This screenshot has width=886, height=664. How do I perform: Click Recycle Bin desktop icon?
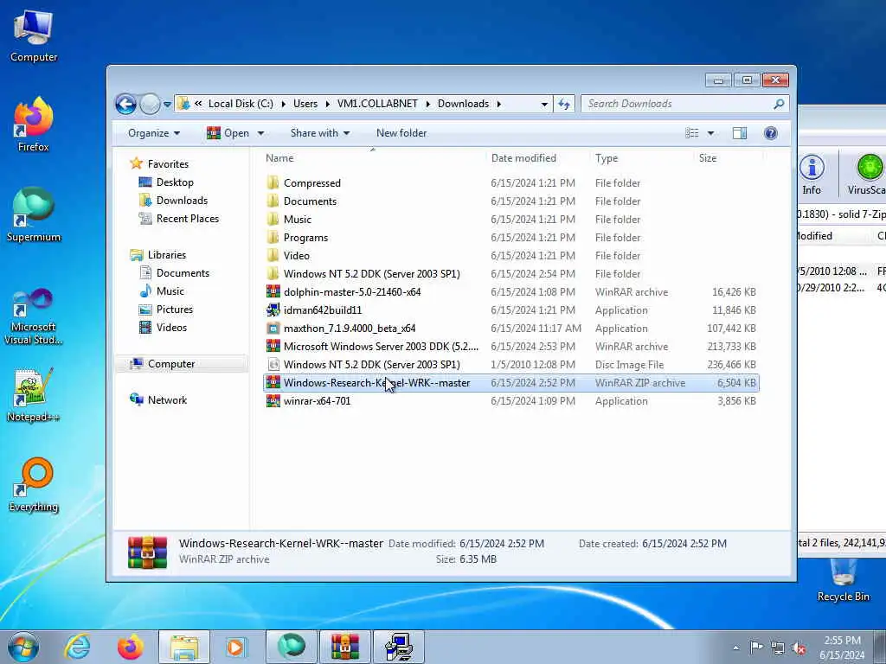(843, 580)
